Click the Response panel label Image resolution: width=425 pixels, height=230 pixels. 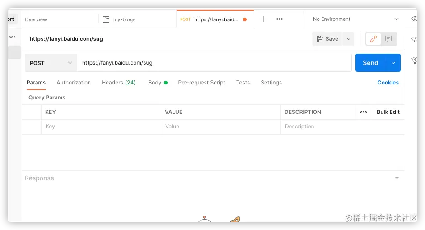point(39,178)
